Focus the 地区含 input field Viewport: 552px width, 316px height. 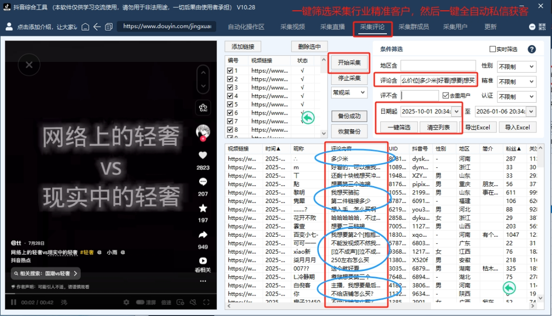(x=438, y=65)
